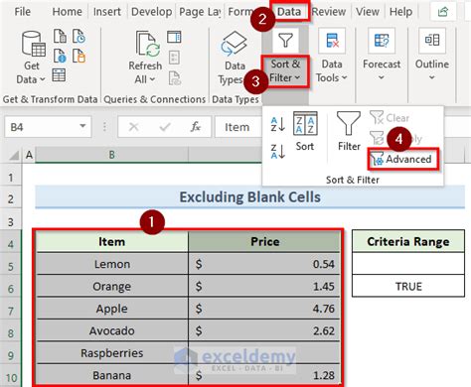Sort descending with the Z to A icon
The width and height of the screenshot is (471, 387).
tap(277, 152)
